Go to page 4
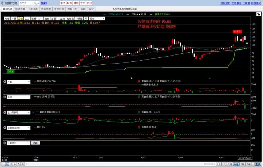Viewport: 263px width, 167px height. click(x=15, y=164)
